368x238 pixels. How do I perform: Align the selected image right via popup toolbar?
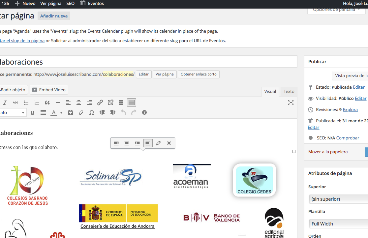click(137, 143)
